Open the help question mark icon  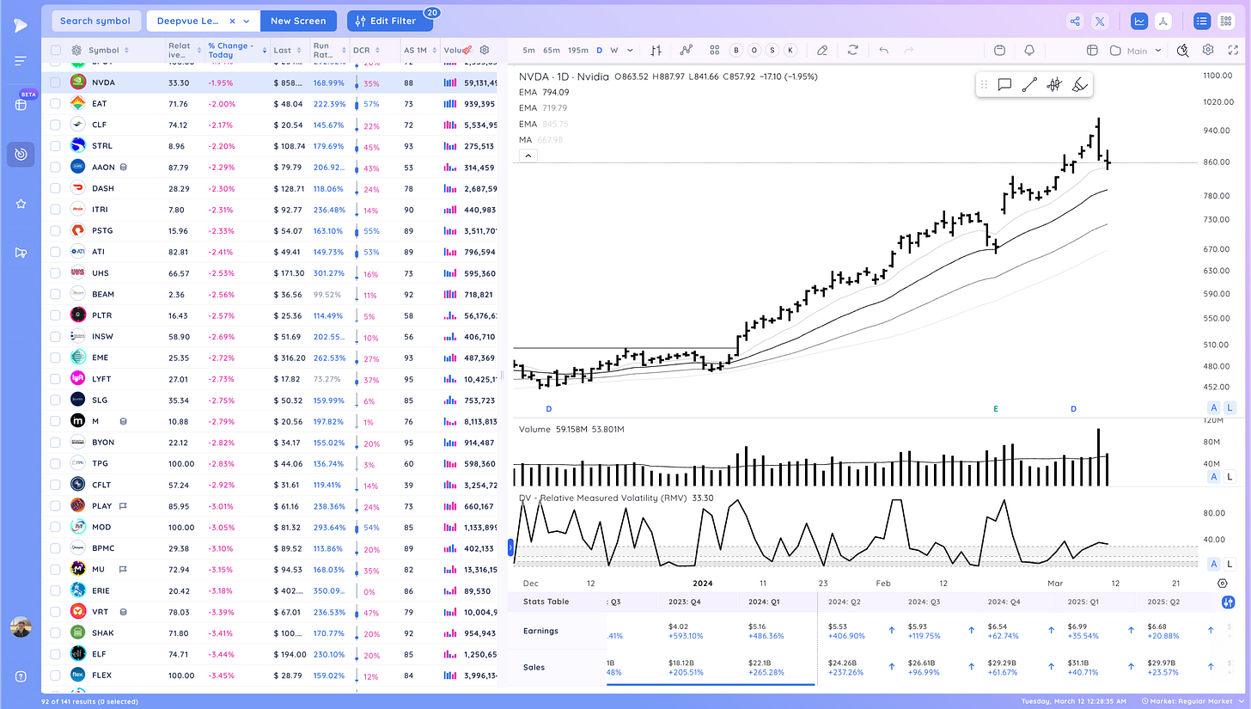(x=21, y=676)
